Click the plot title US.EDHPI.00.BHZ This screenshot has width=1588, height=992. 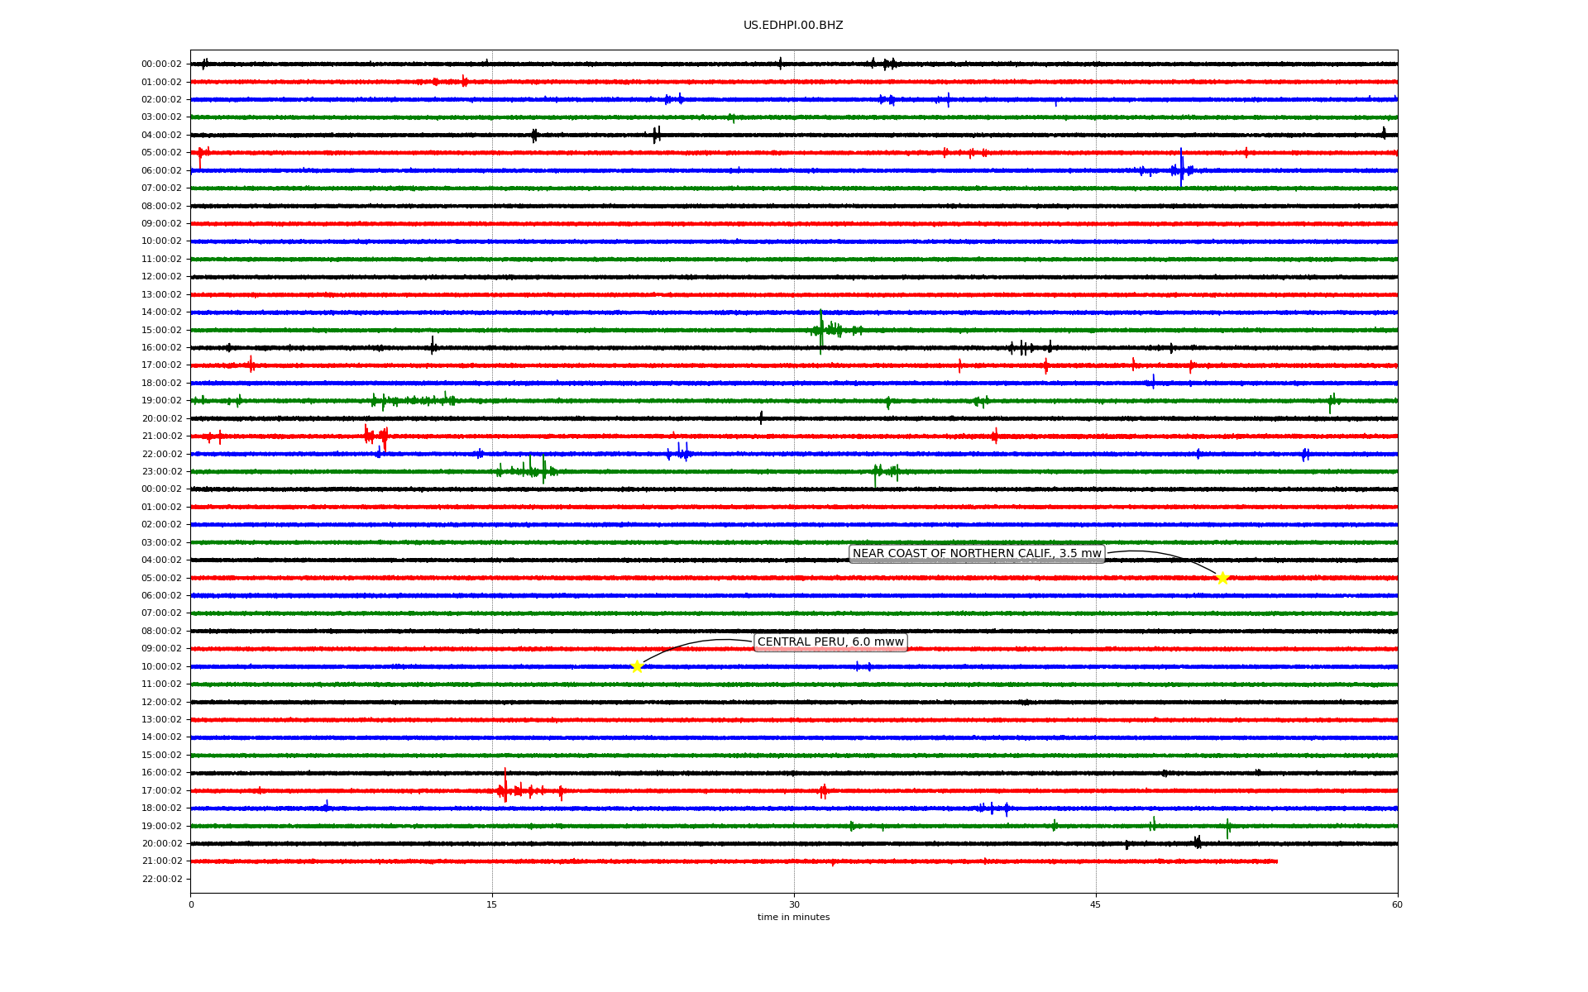tap(793, 26)
